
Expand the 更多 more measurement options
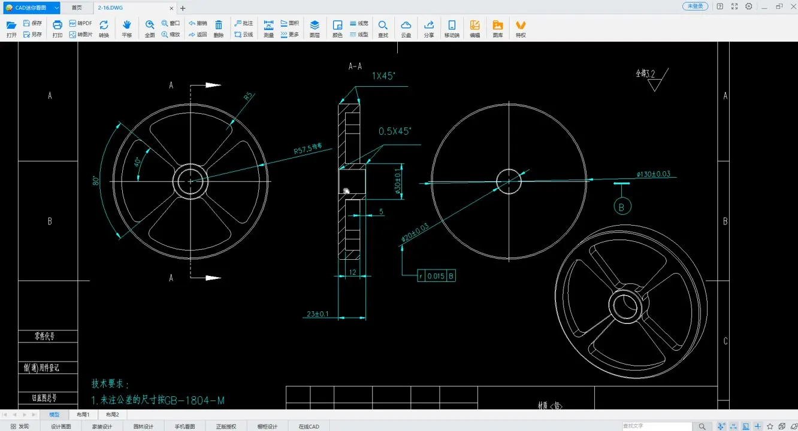290,35
